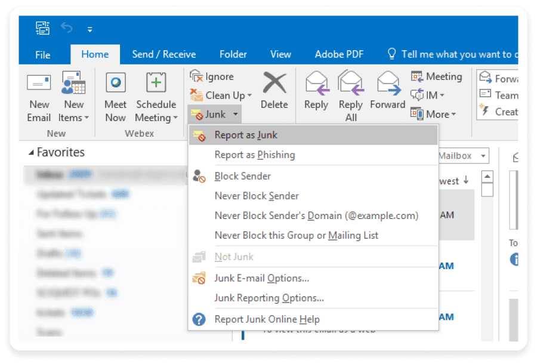537x364 pixels.
Task: Select the Home ribbon tab
Action: [x=95, y=54]
